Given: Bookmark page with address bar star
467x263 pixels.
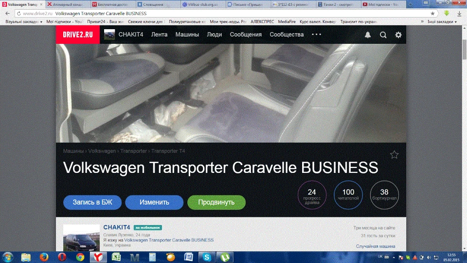Looking at the screenshot, I should 432,14.
